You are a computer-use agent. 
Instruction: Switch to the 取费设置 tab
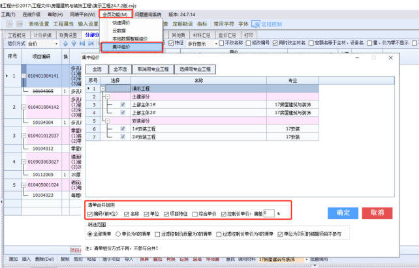pos(68,35)
